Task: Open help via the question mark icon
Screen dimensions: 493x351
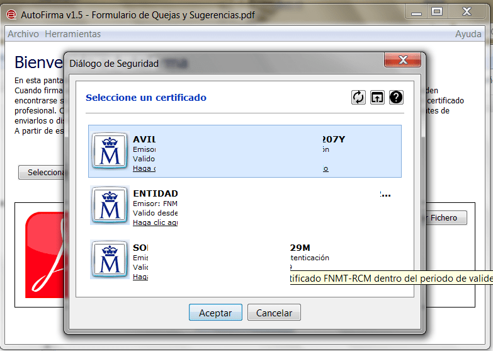Action: 396,97
